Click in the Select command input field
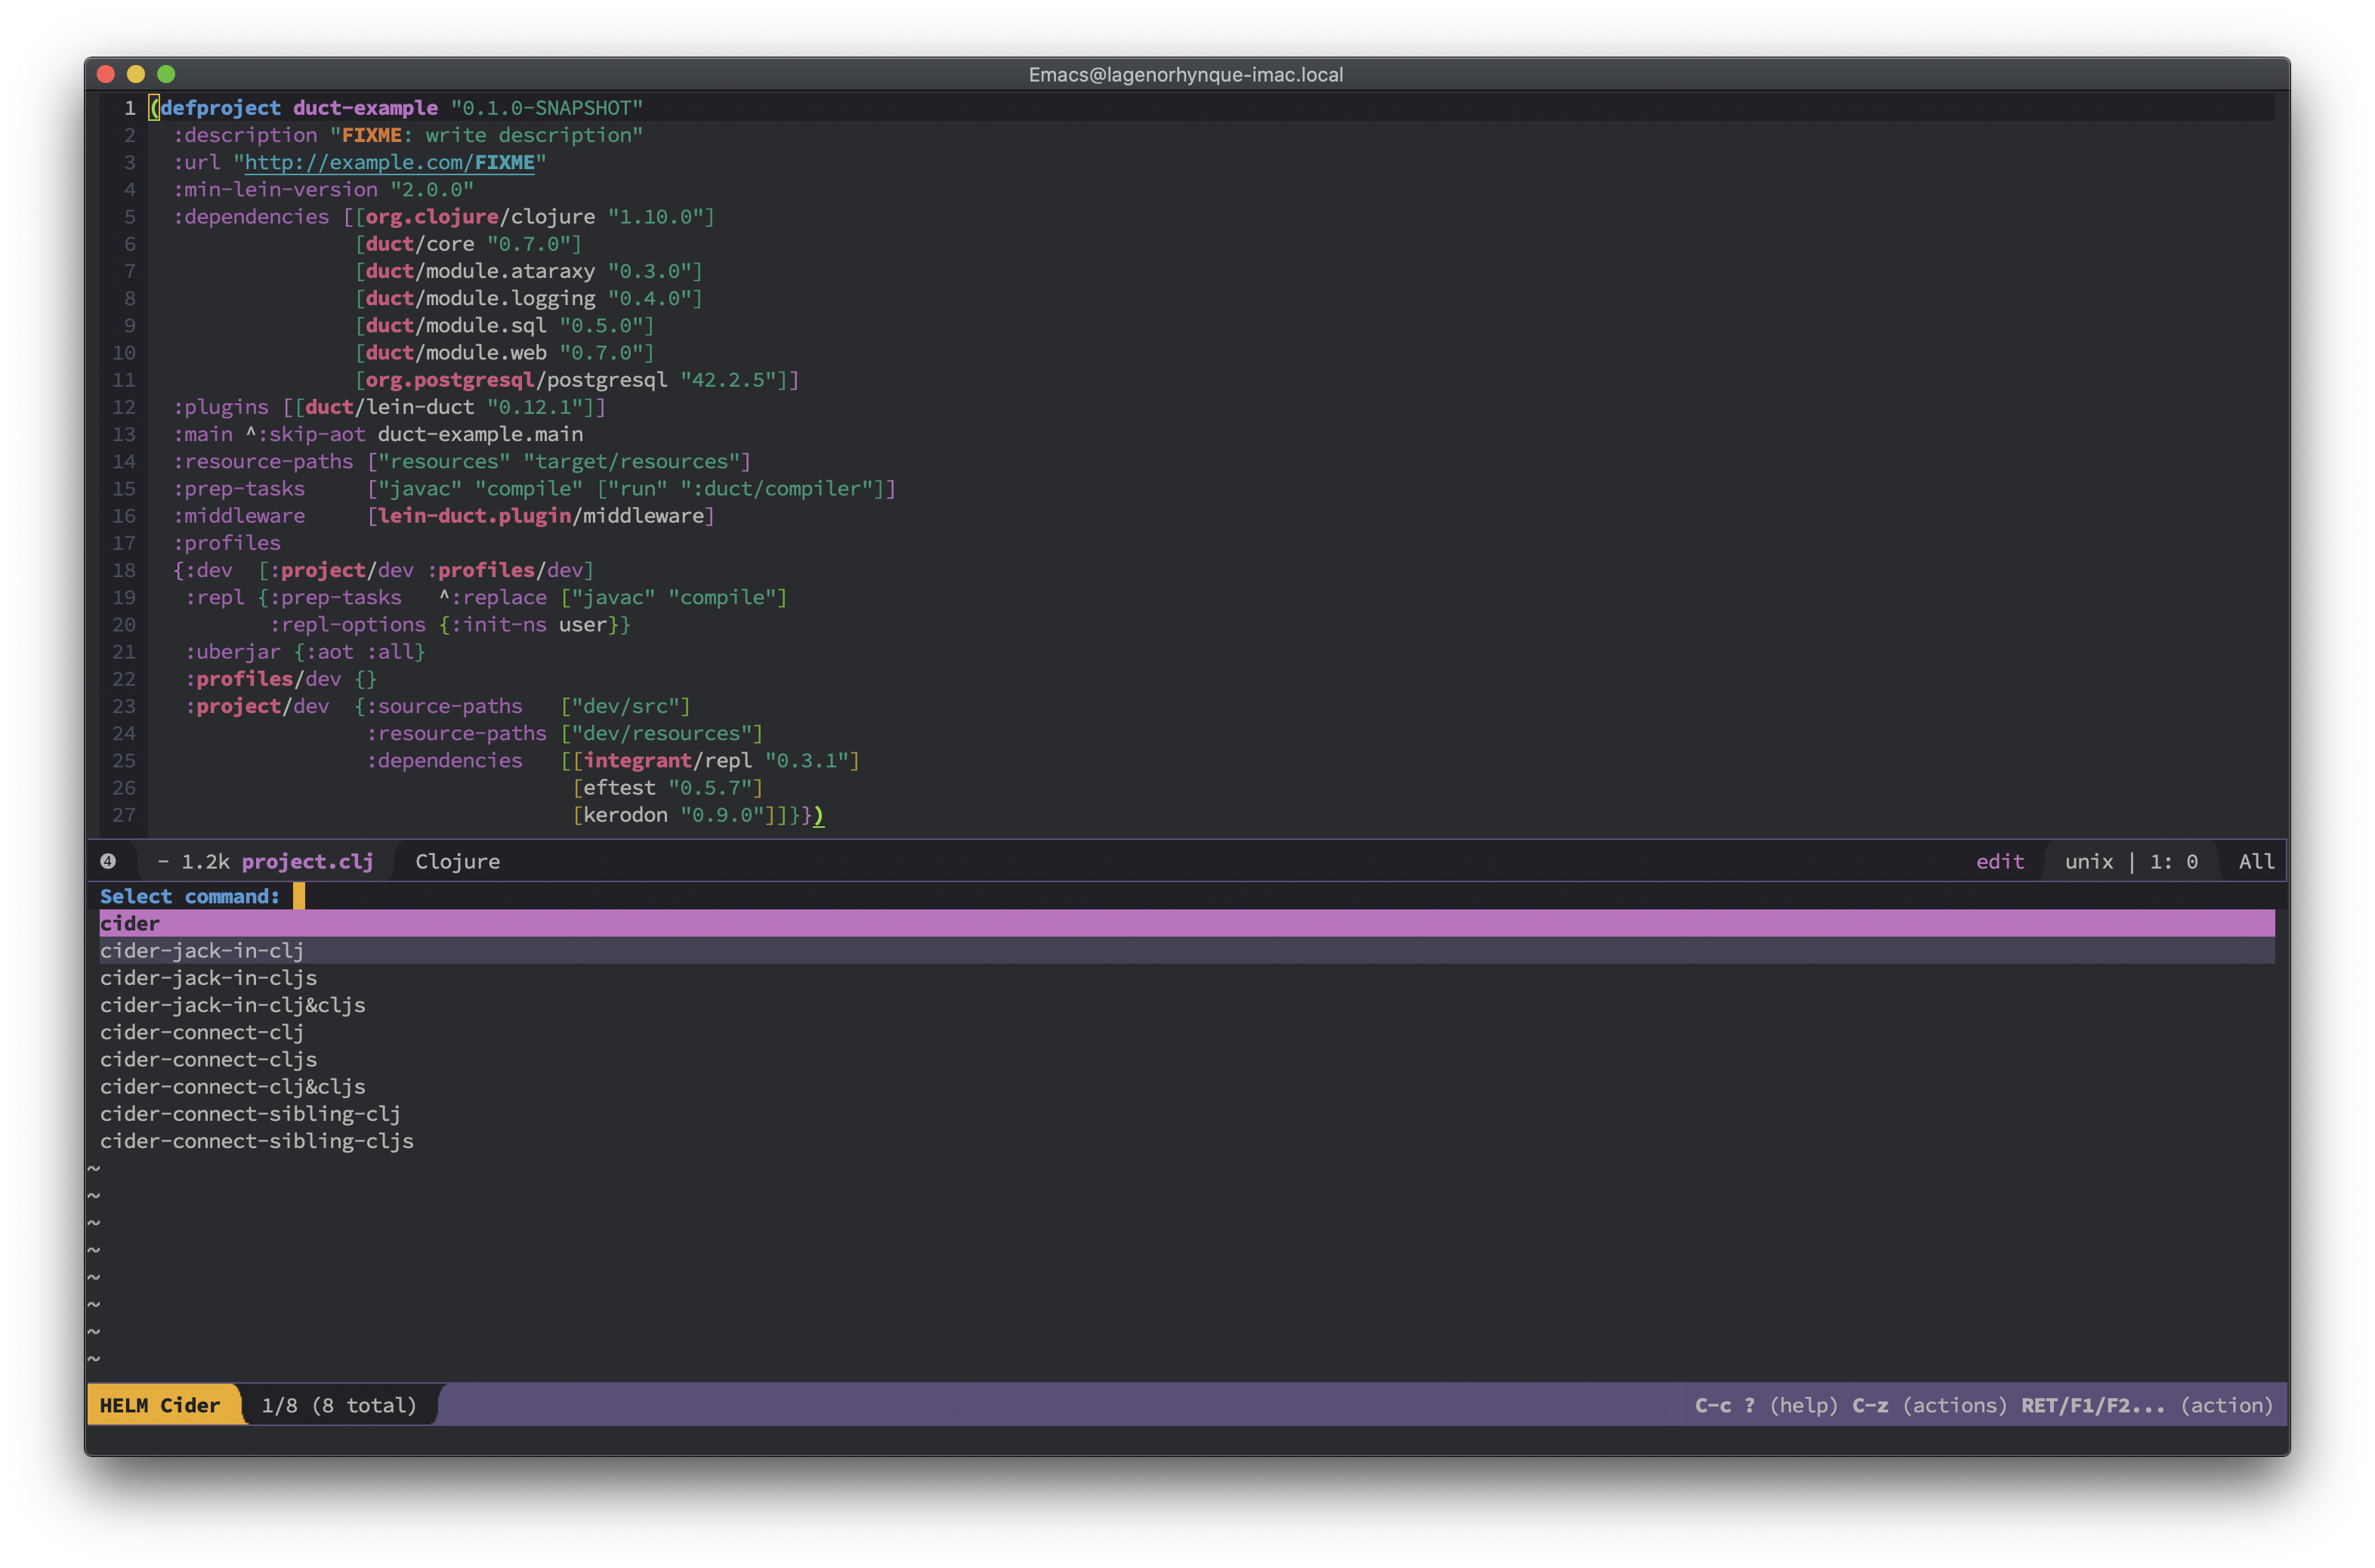 tap(299, 896)
